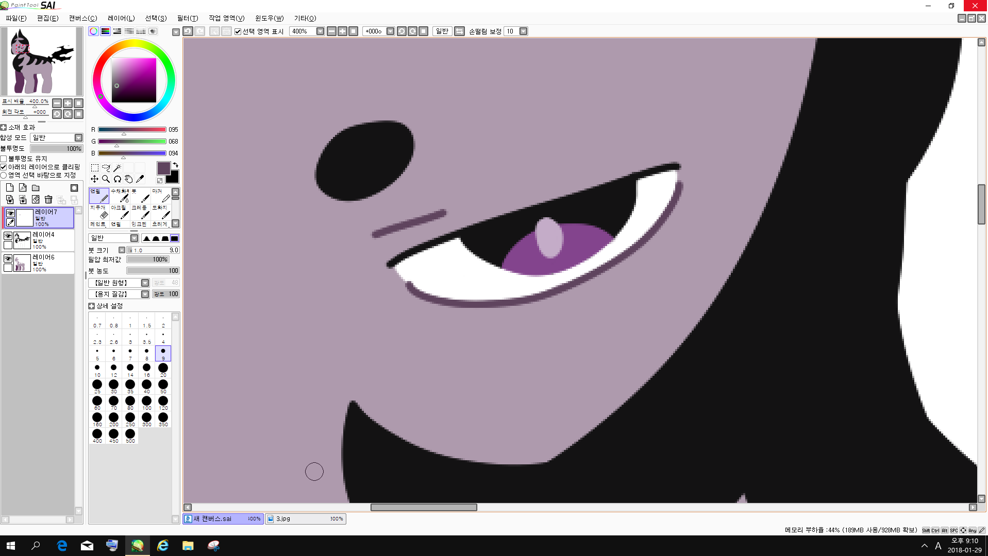Image resolution: width=988 pixels, height=556 pixels.
Task: Open the 합성 모드 blend mode dropdown
Action: tap(78, 137)
